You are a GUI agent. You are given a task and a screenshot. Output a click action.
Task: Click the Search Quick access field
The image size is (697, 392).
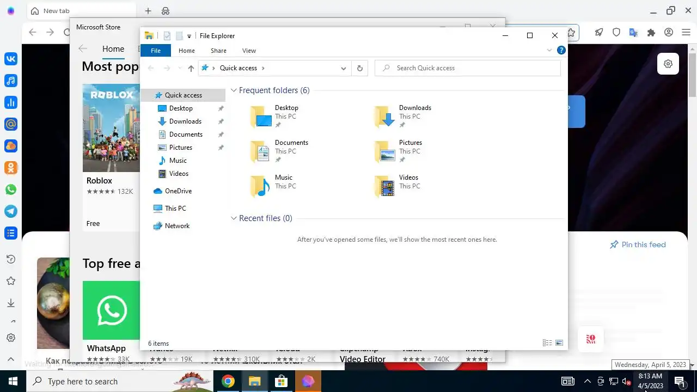tap(468, 68)
